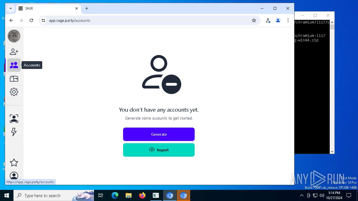Maximize the console window behind the browser
Image resolution: width=358 pixels, height=201 pixels.
315,15
